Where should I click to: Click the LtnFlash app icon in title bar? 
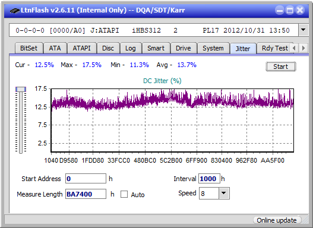pyautogui.click(x=15, y=10)
